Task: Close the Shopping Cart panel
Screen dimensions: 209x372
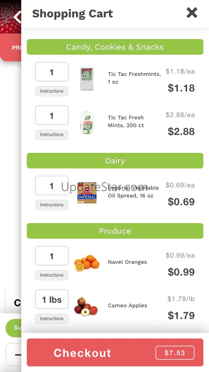Action: [x=192, y=13]
